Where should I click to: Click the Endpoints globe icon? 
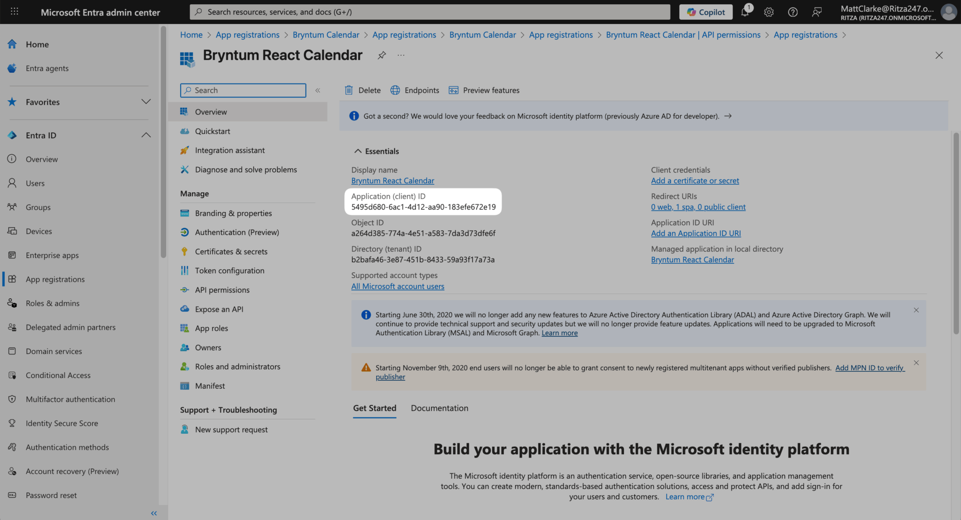click(395, 90)
